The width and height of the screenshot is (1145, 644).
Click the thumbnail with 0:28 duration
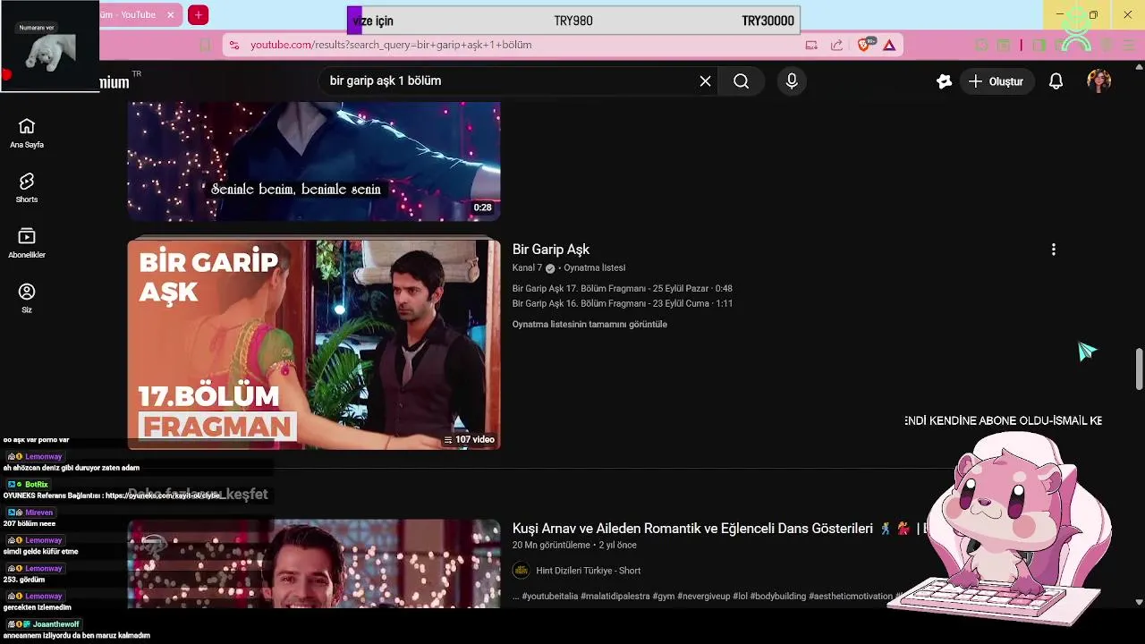(314, 161)
